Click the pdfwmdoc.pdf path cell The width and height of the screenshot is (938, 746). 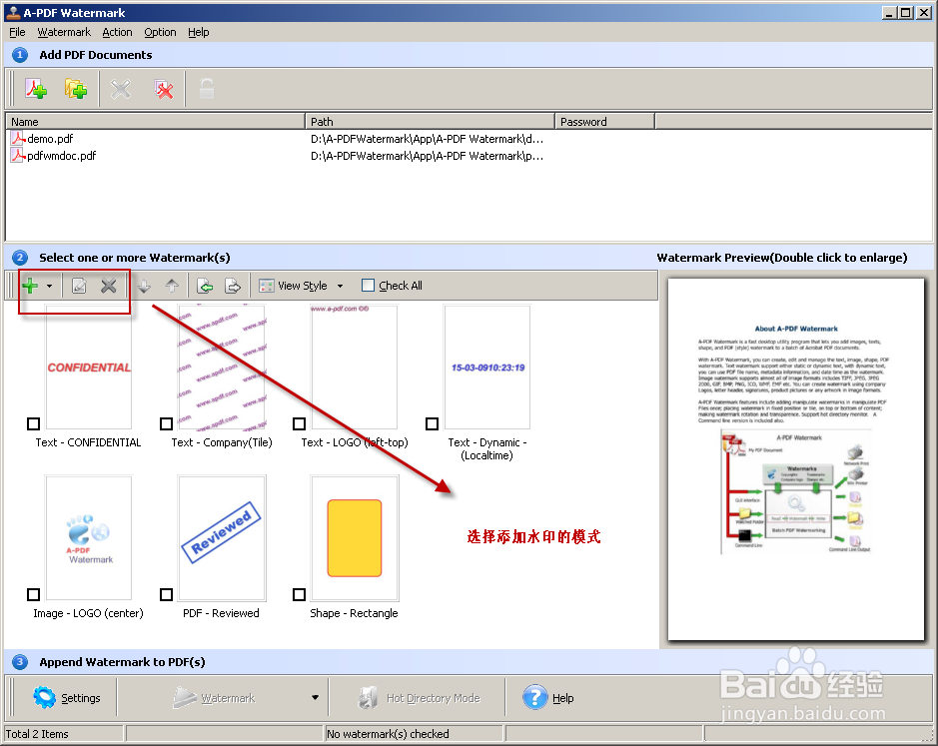pos(428,156)
